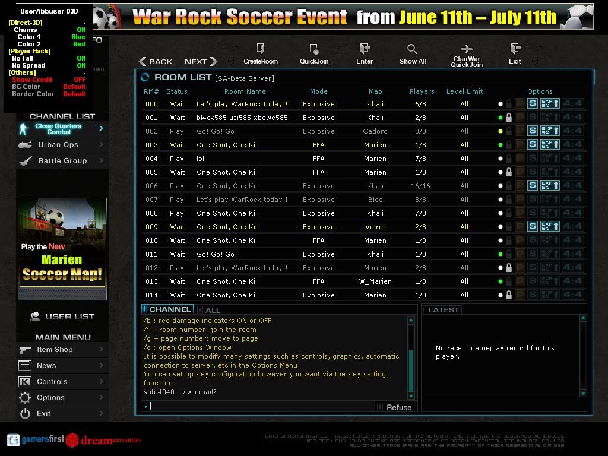608x456 pixels.
Task: Click the CreateRoom icon
Action: [261, 49]
